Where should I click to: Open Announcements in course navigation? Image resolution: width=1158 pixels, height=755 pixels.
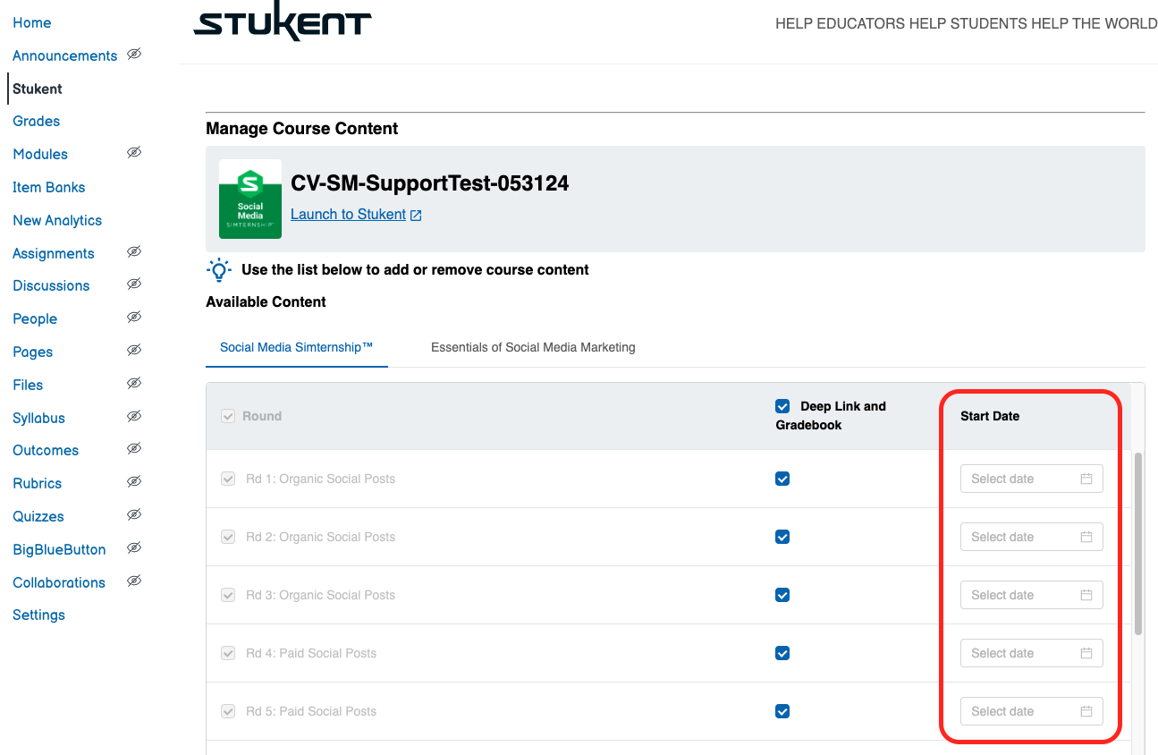point(65,55)
